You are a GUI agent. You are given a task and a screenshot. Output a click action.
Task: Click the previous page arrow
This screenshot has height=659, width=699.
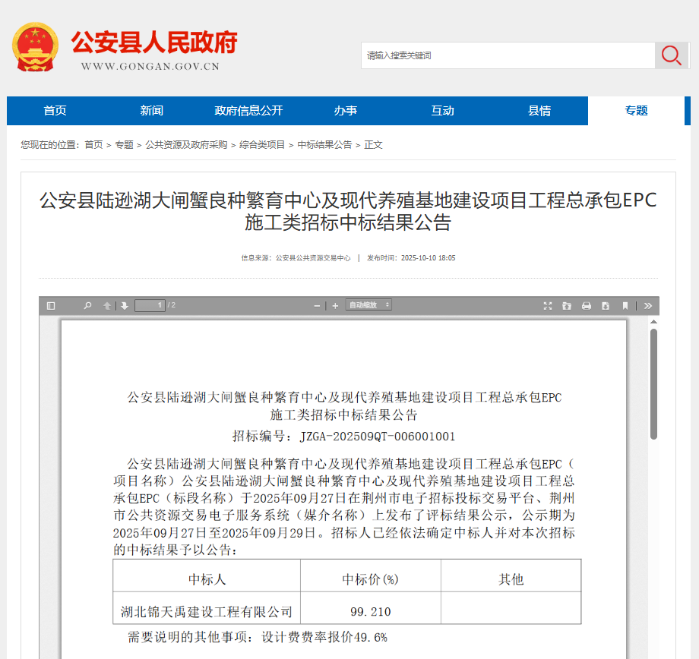coord(106,305)
